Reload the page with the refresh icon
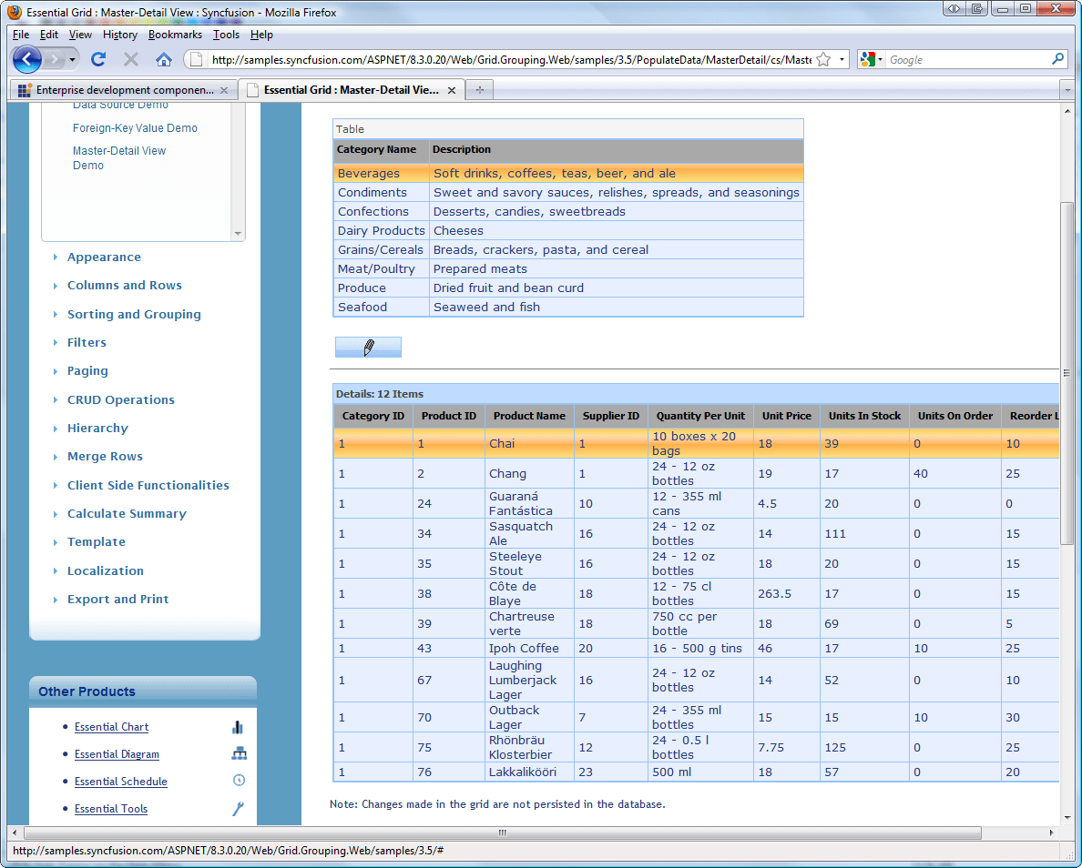The width and height of the screenshot is (1082, 868). point(98,60)
